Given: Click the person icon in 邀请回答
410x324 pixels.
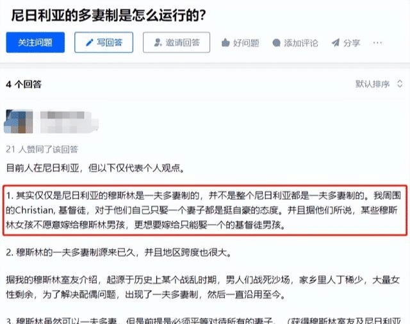Looking at the screenshot, I should click(x=158, y=42).
